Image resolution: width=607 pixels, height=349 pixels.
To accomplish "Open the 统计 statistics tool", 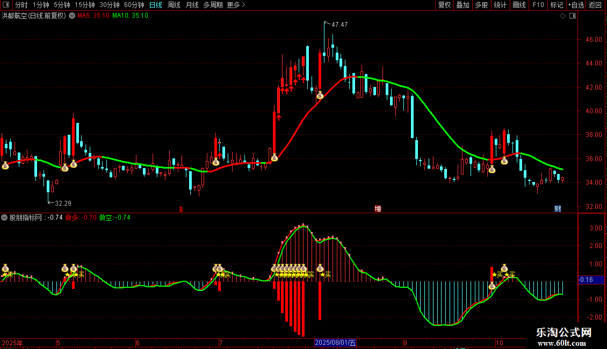I will pyautogui.click(x=500, y=5).
